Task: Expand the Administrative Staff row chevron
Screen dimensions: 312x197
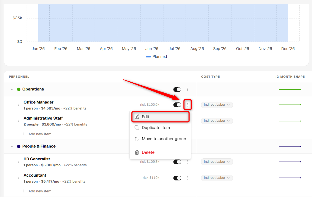Action: tap(18, 121)
